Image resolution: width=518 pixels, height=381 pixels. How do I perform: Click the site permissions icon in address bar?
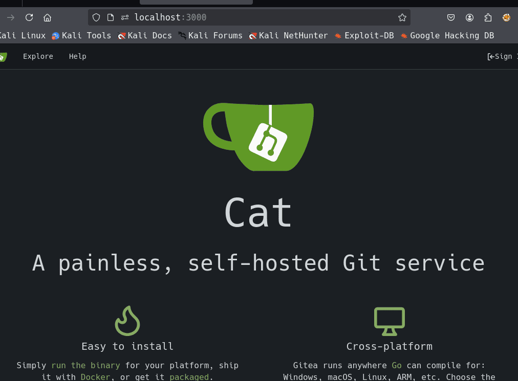(x=125, y=17)
